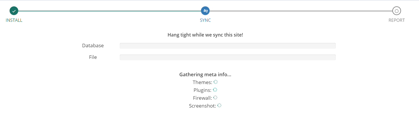Click the Plugins: label
The image size is (419, 120).
(x=202, y=90)
